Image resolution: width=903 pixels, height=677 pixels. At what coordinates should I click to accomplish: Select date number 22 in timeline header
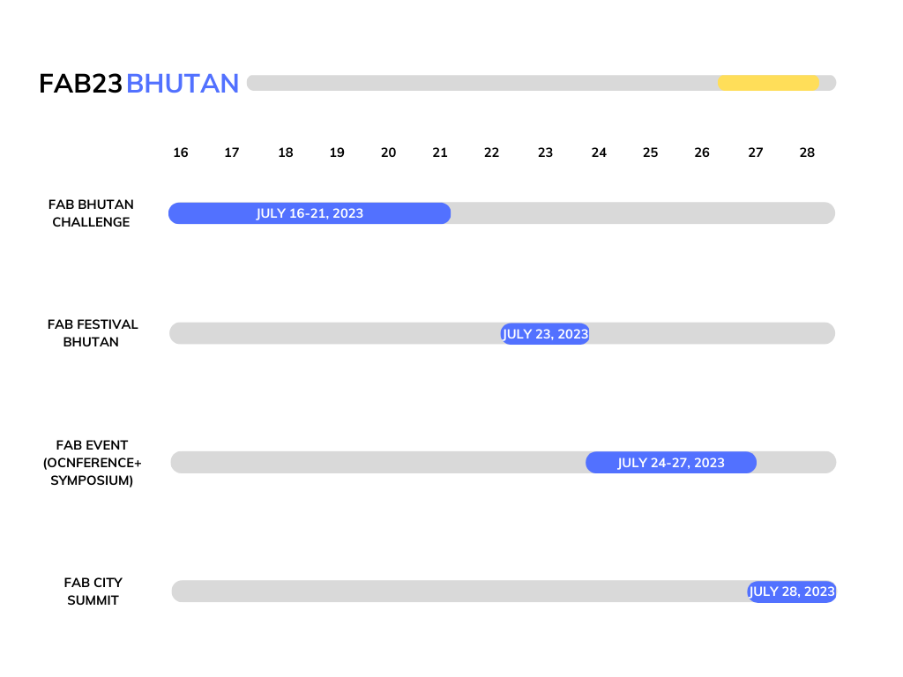[491, 153]
